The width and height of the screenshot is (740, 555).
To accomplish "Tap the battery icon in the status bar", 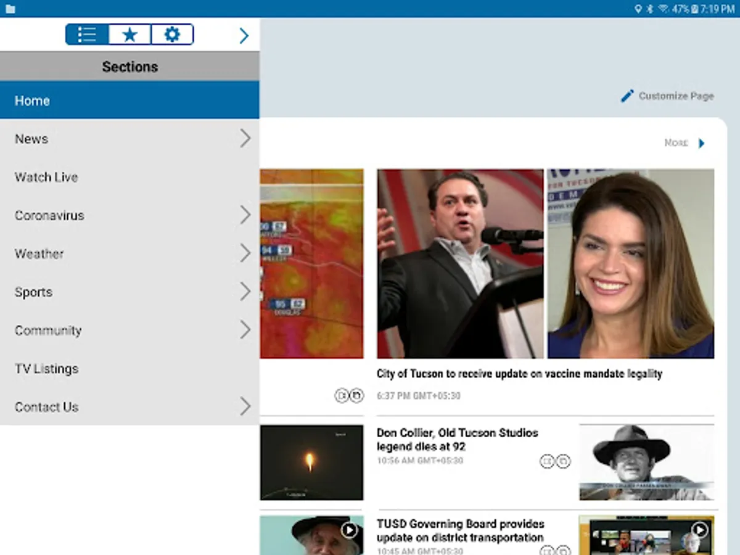I will click(695, 9).
